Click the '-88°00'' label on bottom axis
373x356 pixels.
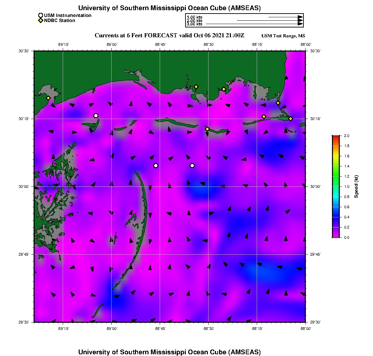[x=306, y=329]
